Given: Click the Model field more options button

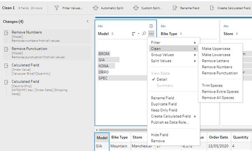Looking at the screenshot, I should 151,34.
